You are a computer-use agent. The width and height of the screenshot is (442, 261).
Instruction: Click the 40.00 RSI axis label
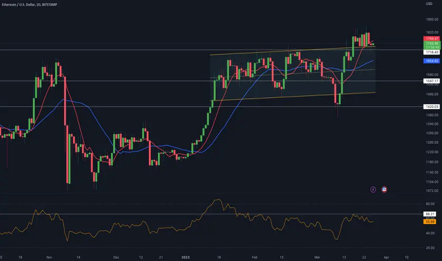coord(430,233)
